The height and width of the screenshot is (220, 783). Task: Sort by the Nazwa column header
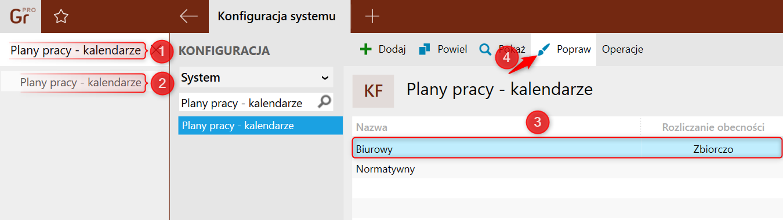[372, 127]
